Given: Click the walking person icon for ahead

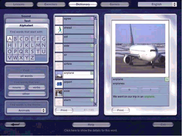Looking at the screenshot, I should [59, 30].
